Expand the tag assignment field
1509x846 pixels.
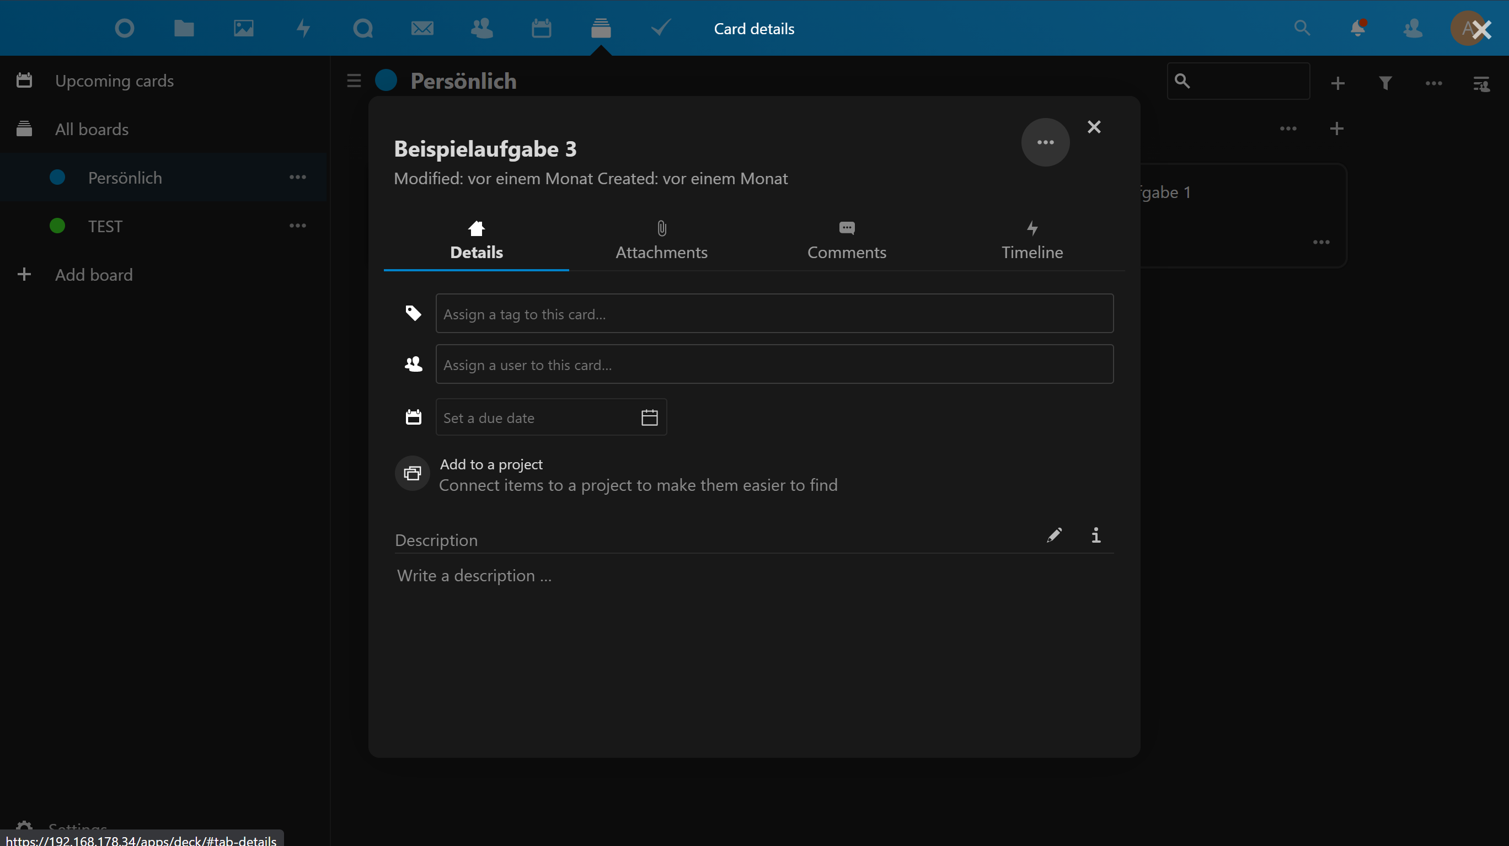tap(774, 314)
